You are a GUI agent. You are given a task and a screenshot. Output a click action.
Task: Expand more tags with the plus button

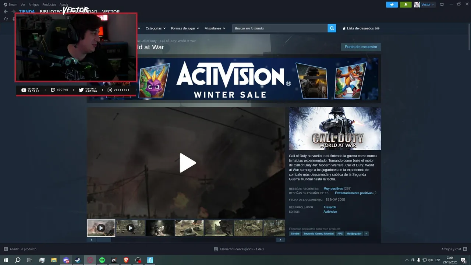click(x=366, y=234)
